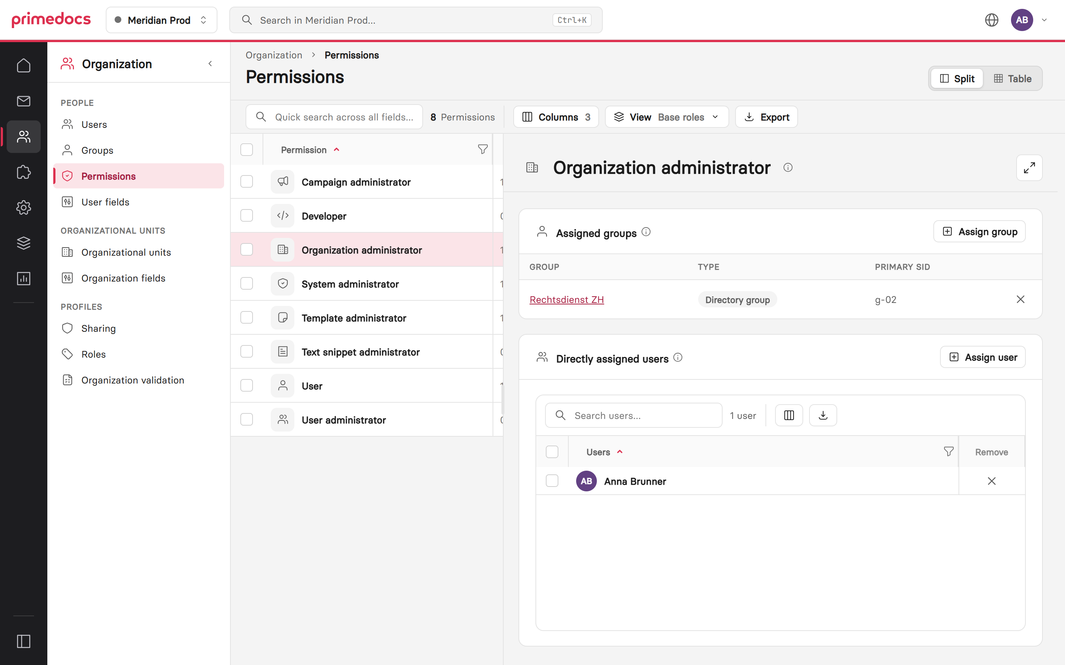Remove Anna Brunner from assigned users

(991, 481)
